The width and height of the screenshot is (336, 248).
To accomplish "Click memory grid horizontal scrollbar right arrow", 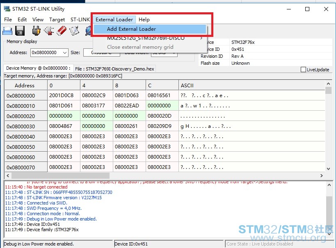I will tap(321, 175).
